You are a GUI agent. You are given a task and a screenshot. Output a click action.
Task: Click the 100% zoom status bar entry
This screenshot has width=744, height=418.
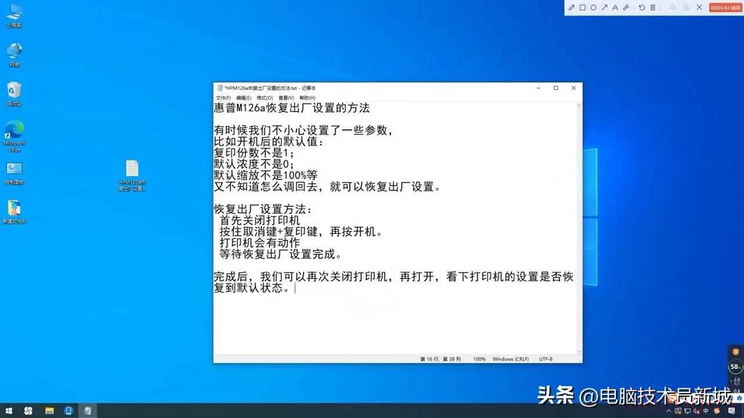[479, 359]
